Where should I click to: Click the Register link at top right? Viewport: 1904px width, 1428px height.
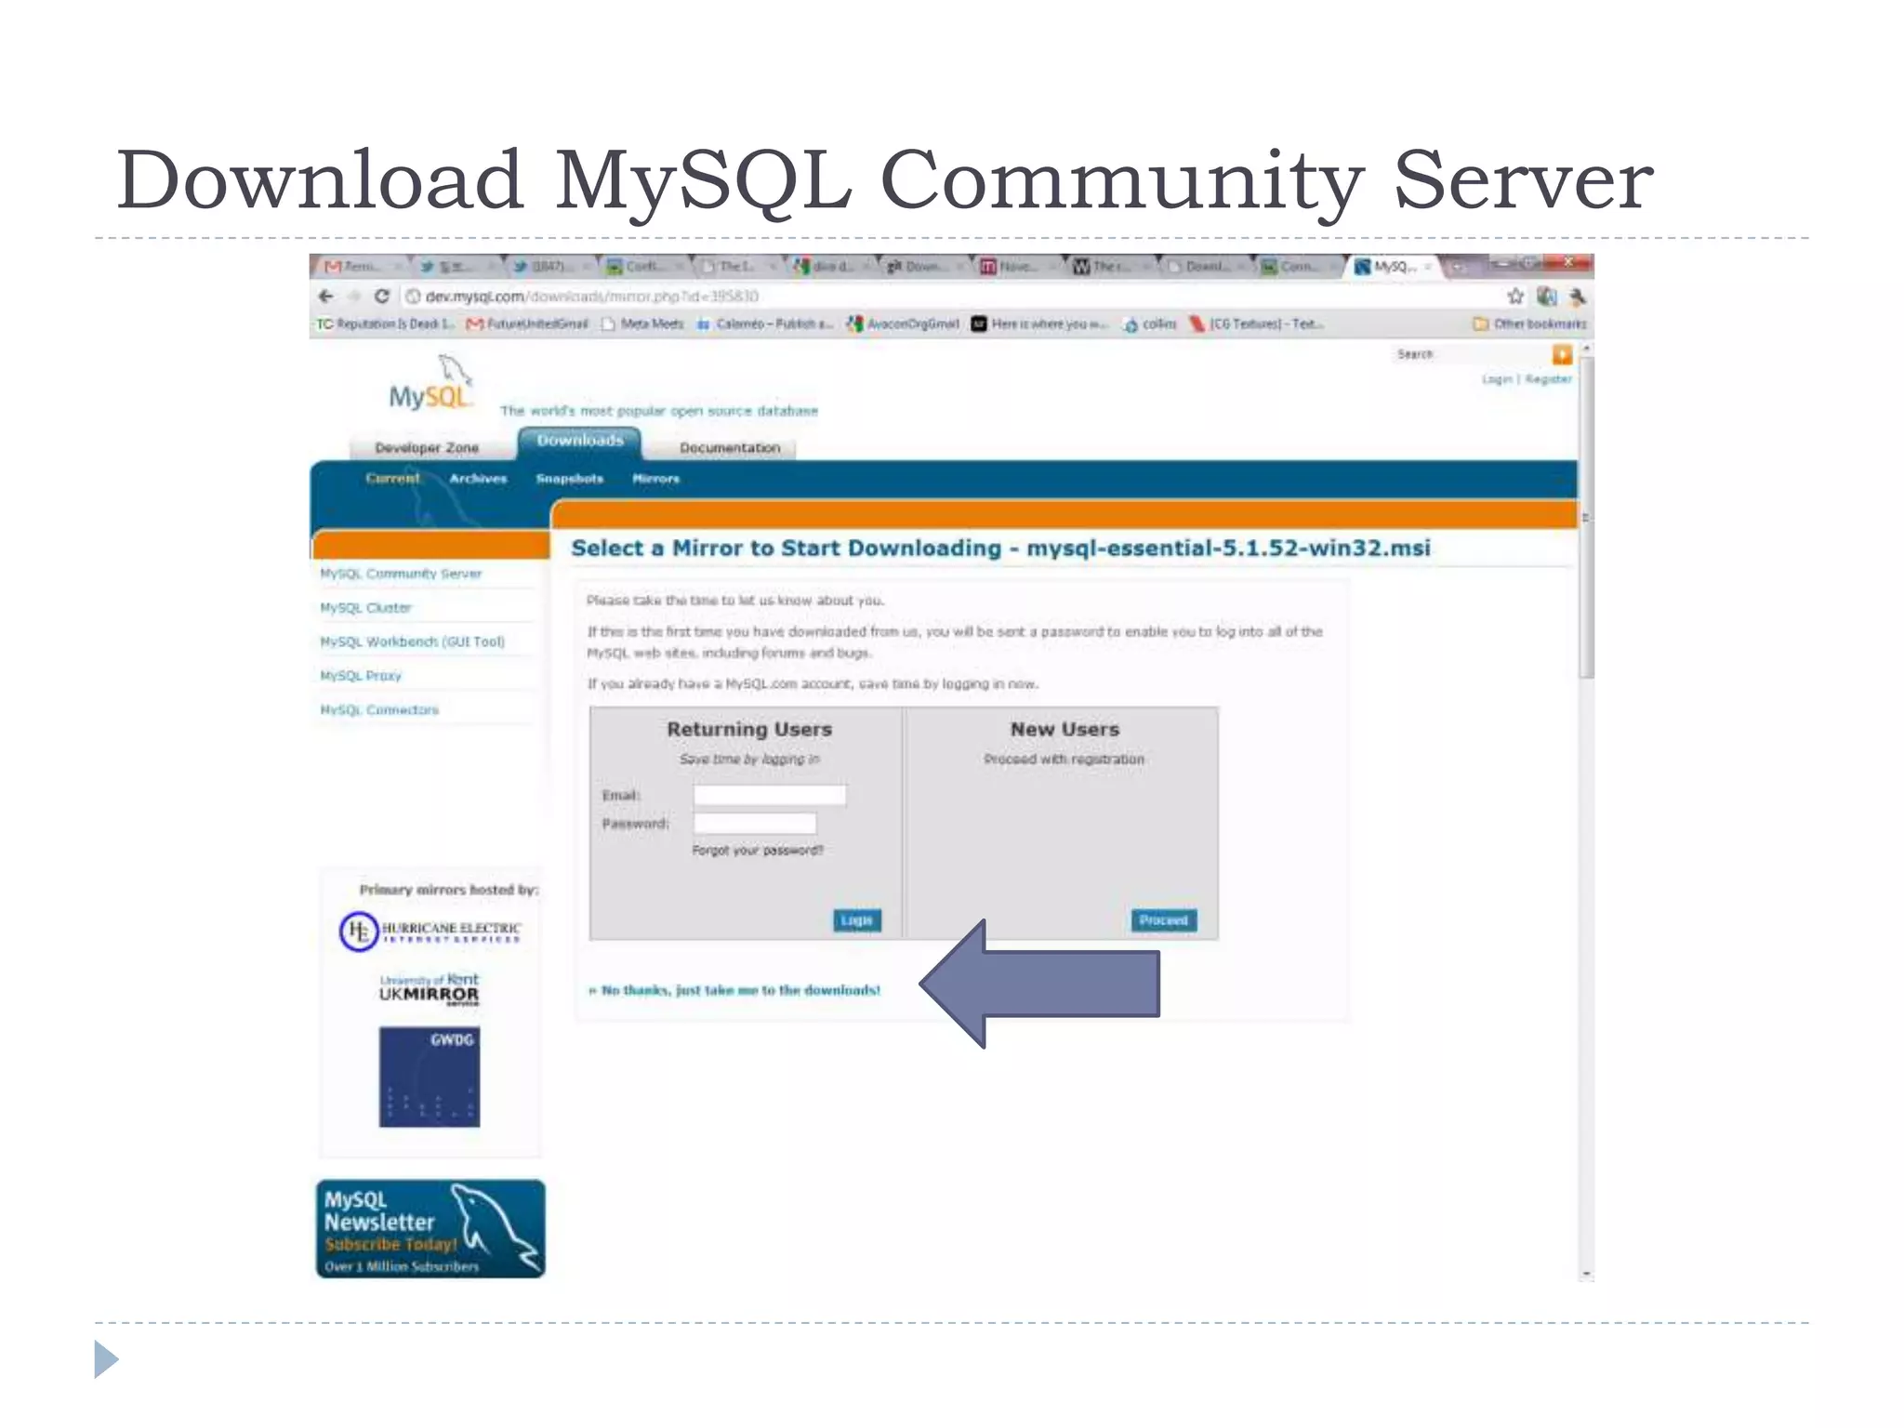pos(1548,378)
